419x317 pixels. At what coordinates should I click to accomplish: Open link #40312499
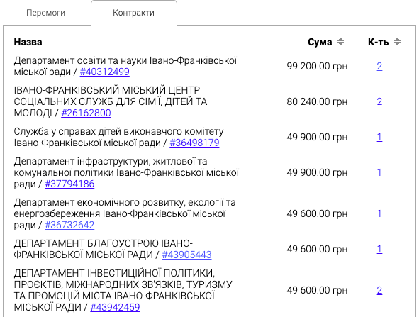click(105, 72)
